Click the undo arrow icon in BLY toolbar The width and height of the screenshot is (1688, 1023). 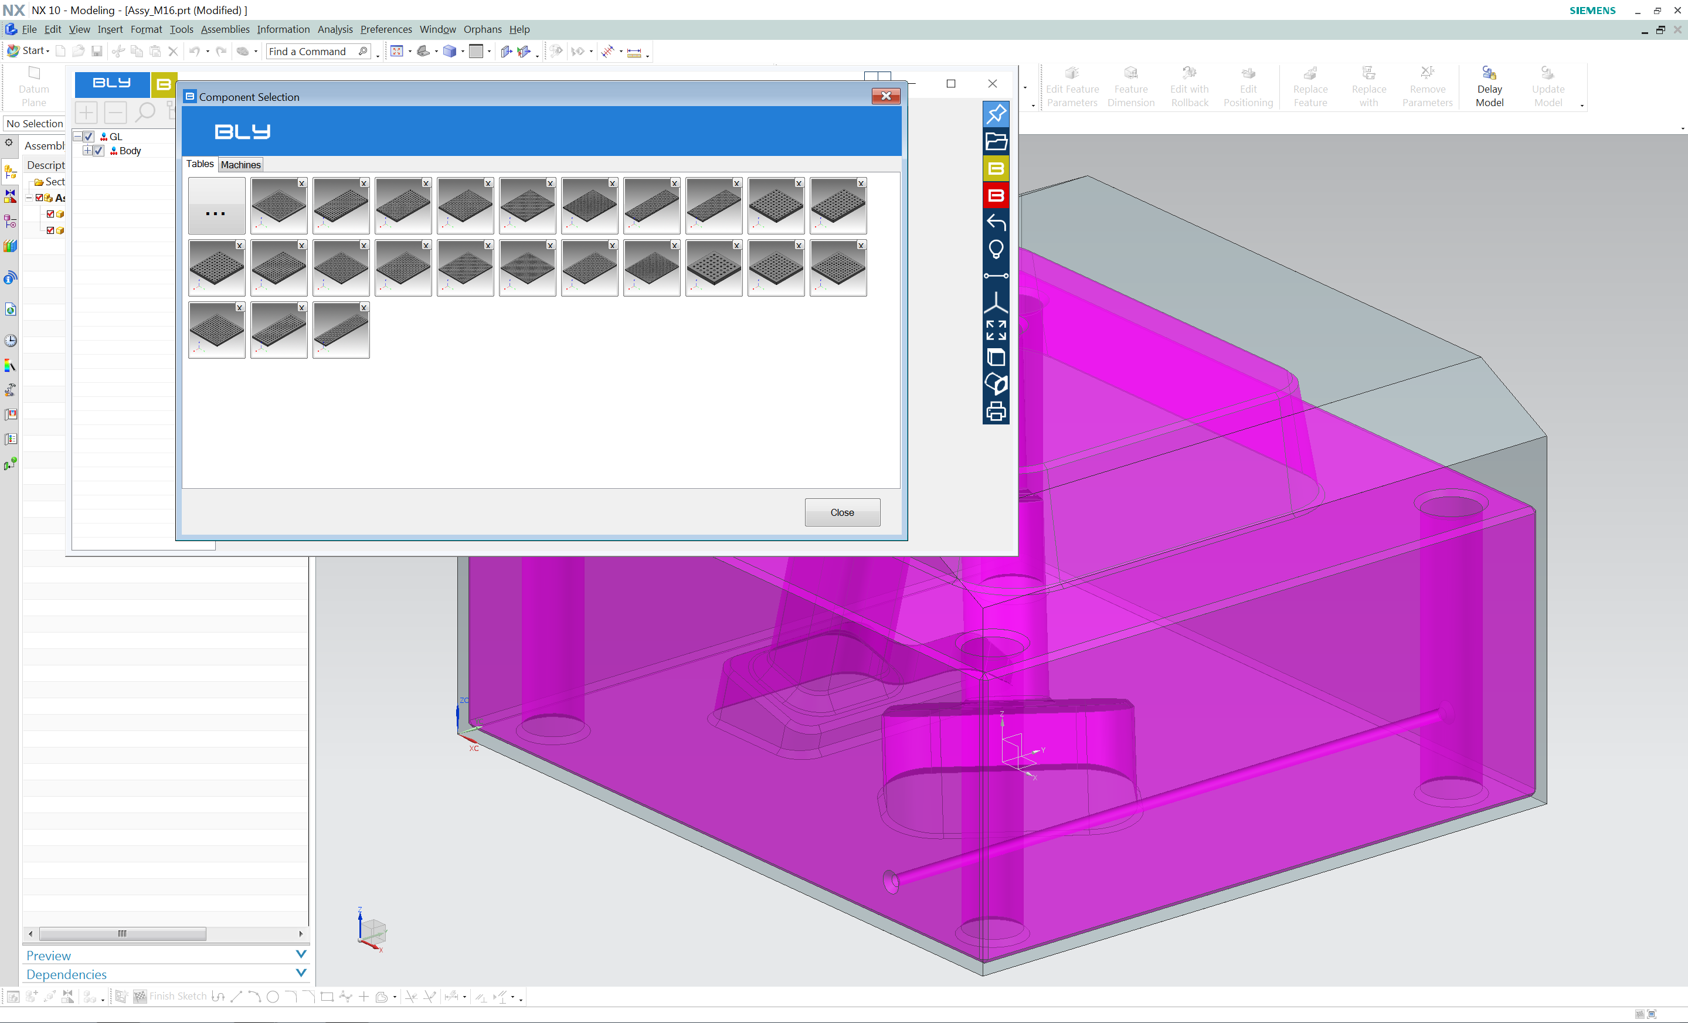(x=996, y=222)
